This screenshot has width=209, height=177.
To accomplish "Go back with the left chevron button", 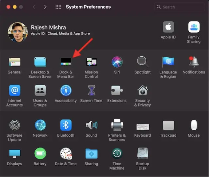I will pyautogui.click(x=34, y=7).
